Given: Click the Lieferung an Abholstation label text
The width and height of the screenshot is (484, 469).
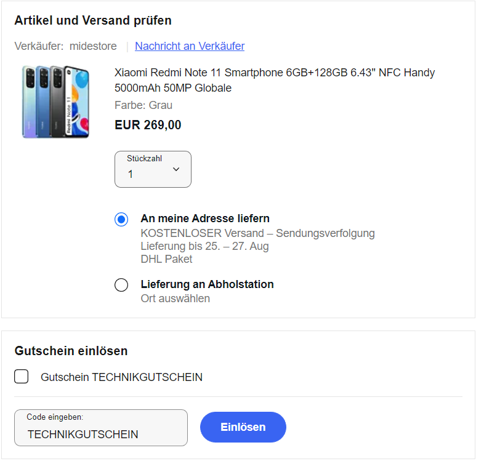Looking at the screenshot, I should point(207,284).
